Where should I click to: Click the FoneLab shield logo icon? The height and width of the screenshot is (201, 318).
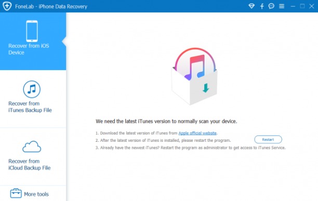(7, 6)
